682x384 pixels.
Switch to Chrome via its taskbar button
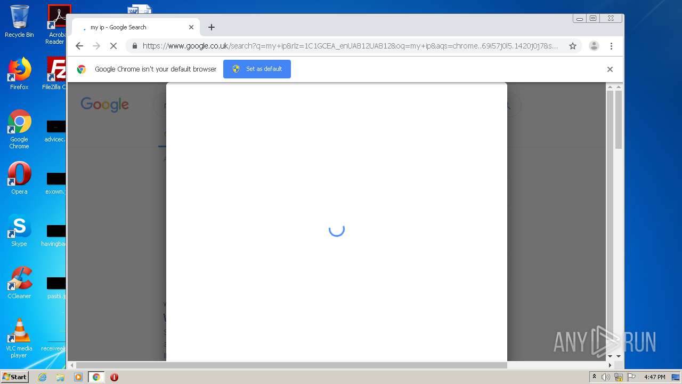[x=96, y=377]
